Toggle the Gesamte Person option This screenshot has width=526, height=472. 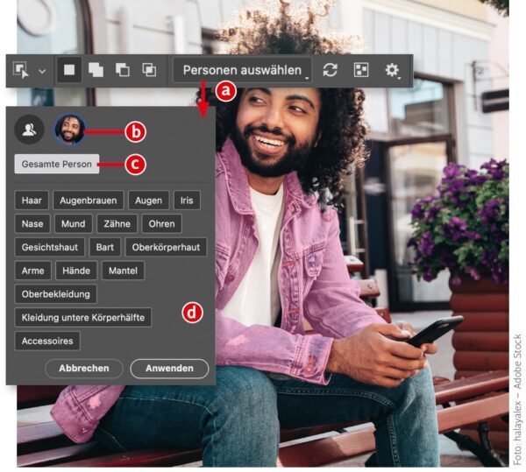coord(57,164)
